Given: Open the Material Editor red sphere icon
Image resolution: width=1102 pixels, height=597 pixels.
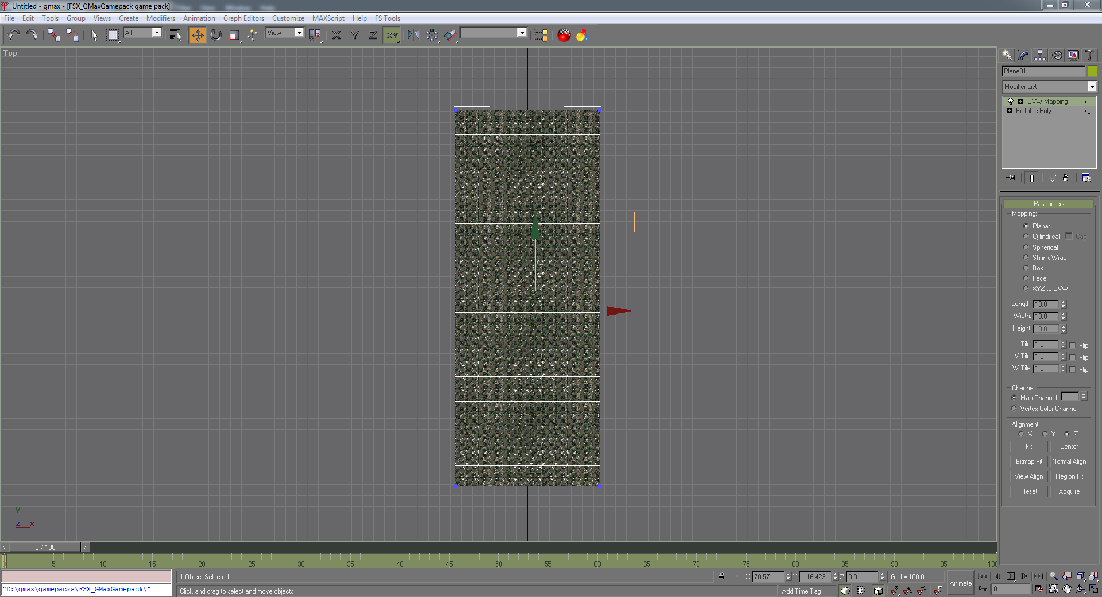Looking at the screenshot, I should tap(564, 36).
